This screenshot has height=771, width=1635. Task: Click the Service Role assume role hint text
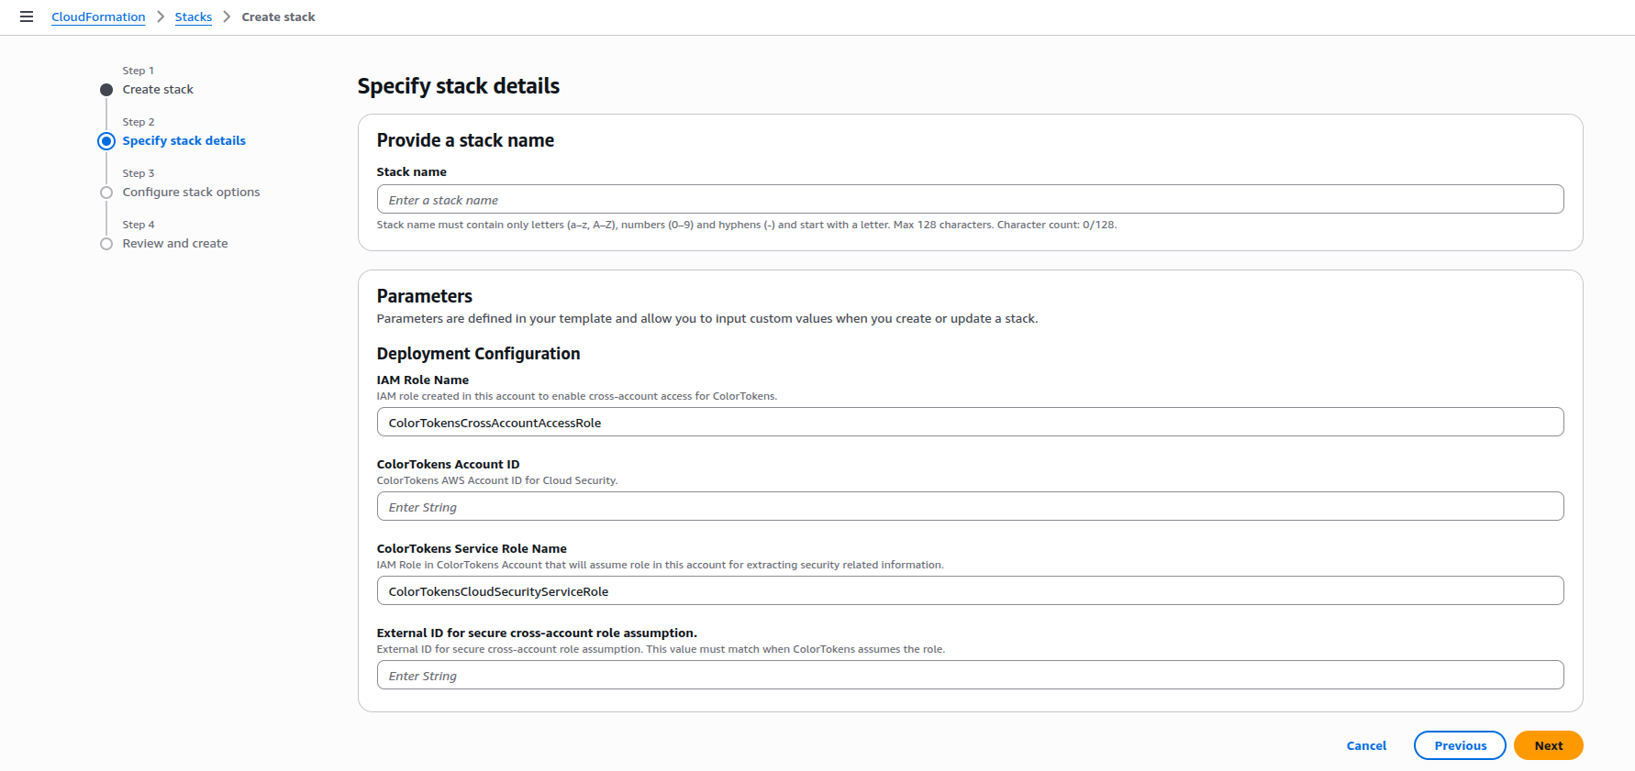click(660, 565)
